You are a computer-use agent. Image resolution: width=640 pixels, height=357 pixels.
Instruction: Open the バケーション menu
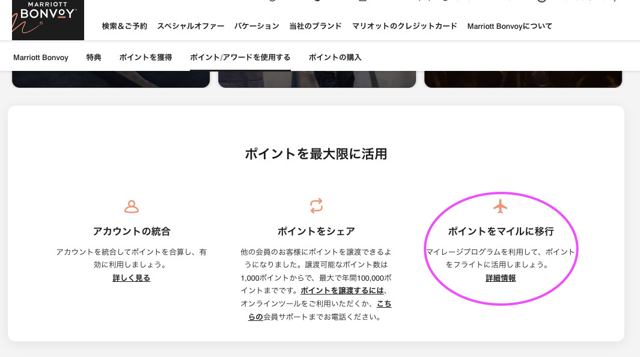257,26
